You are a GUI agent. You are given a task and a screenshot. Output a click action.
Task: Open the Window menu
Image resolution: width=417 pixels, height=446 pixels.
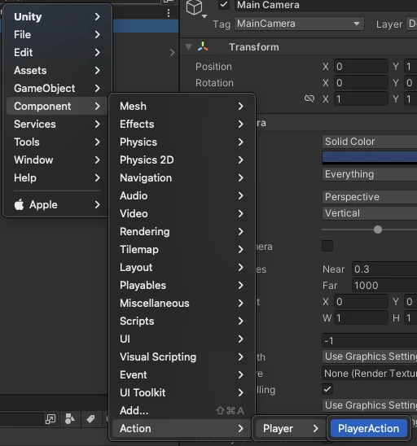click(57, 160)
